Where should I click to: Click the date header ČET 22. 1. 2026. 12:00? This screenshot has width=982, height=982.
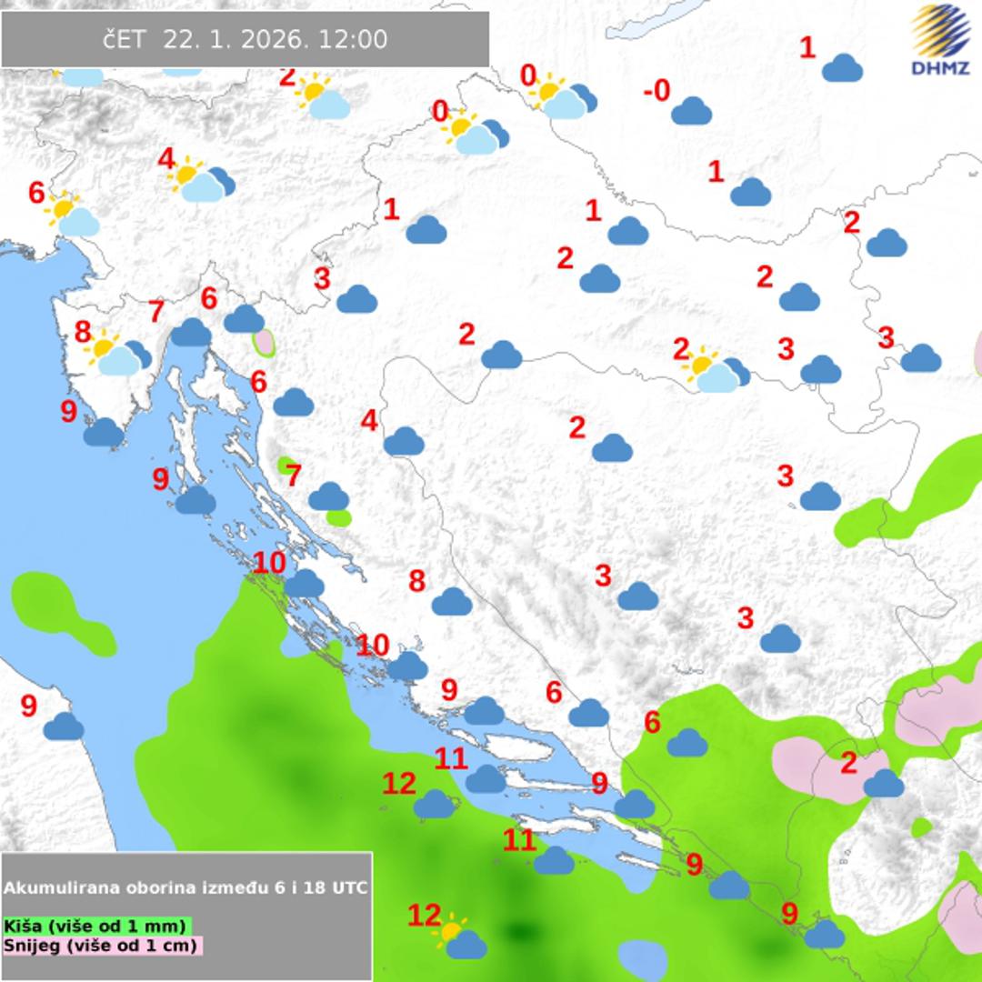tap(245, 40)
